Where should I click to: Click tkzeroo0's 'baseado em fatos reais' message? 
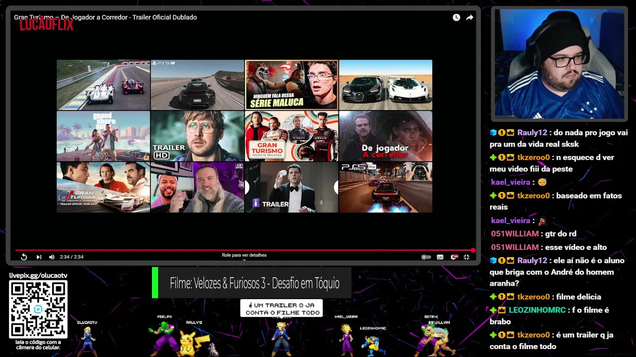click(x=556, y=201)
